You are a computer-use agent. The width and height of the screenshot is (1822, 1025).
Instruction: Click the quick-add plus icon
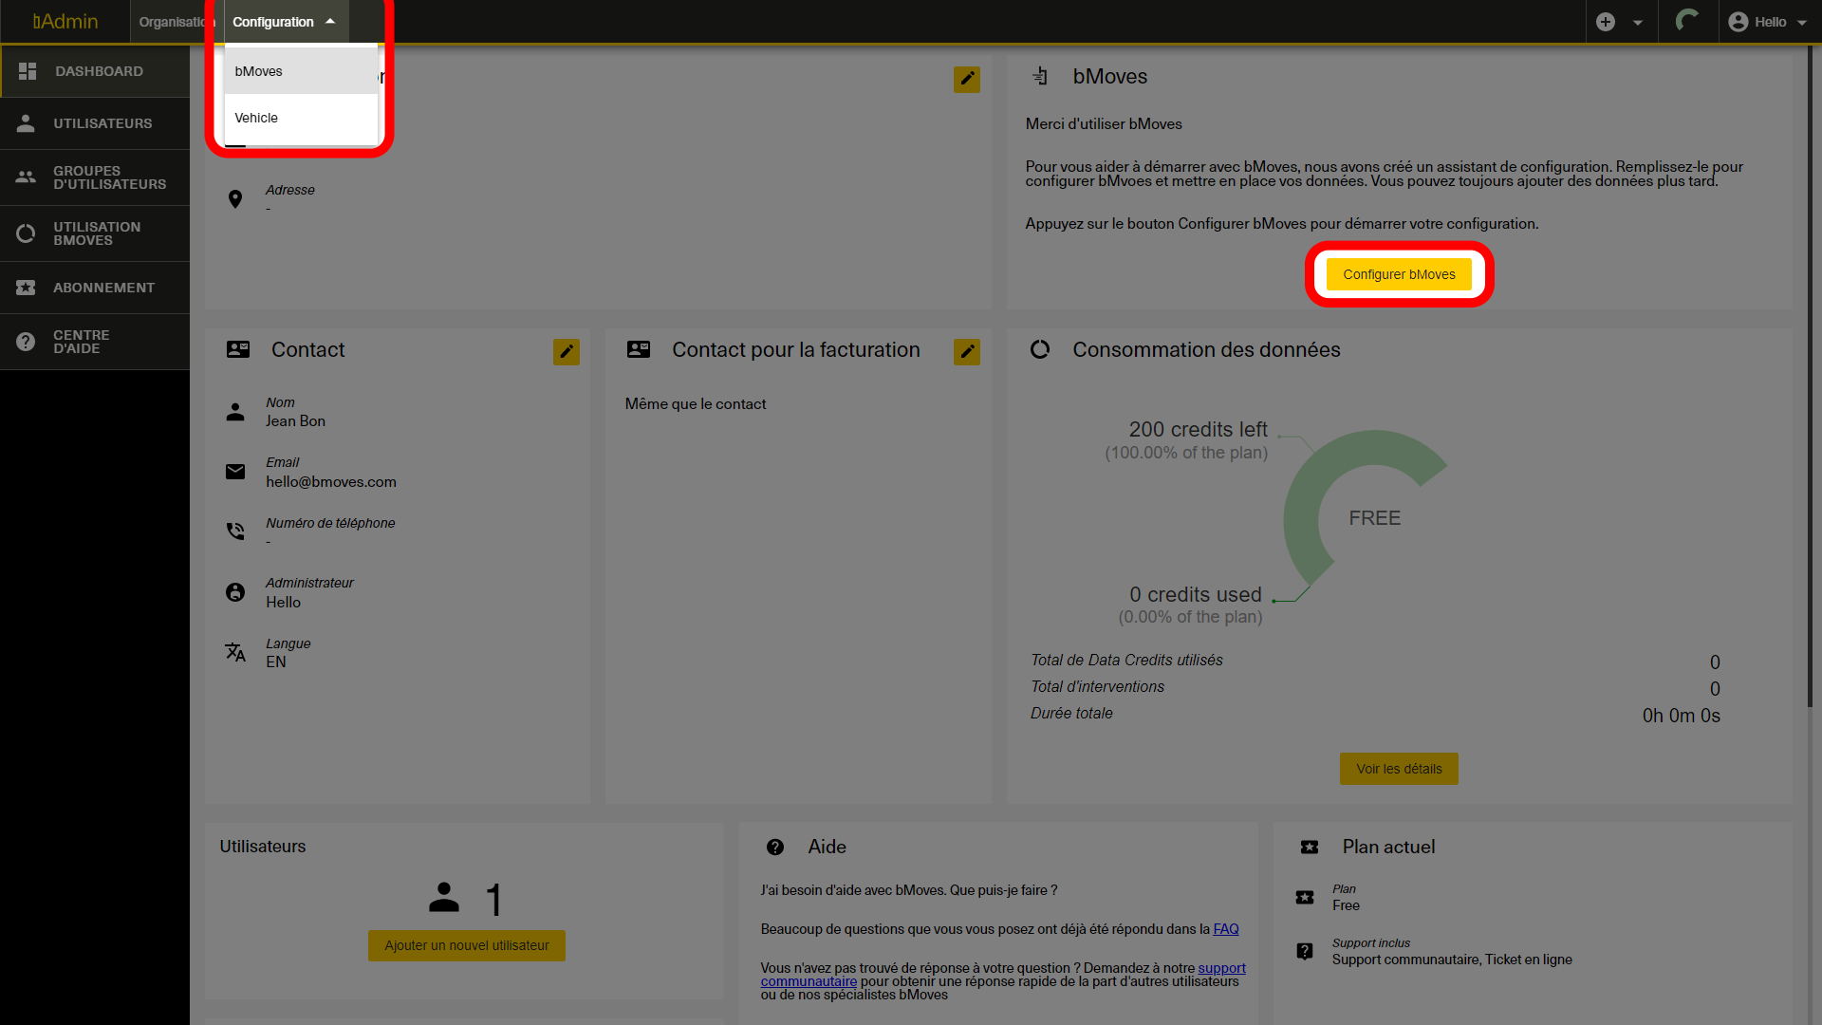coord(1607,21)
